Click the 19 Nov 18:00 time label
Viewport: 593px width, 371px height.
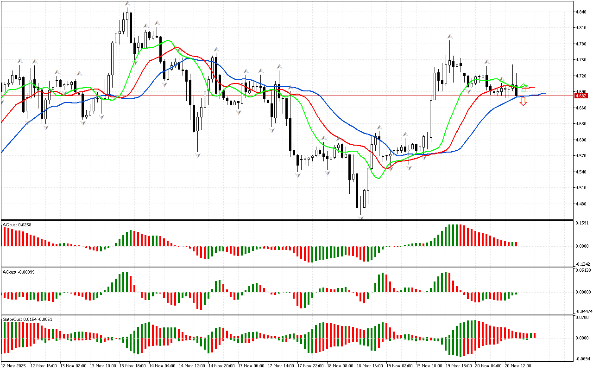[x=459, y=366]
